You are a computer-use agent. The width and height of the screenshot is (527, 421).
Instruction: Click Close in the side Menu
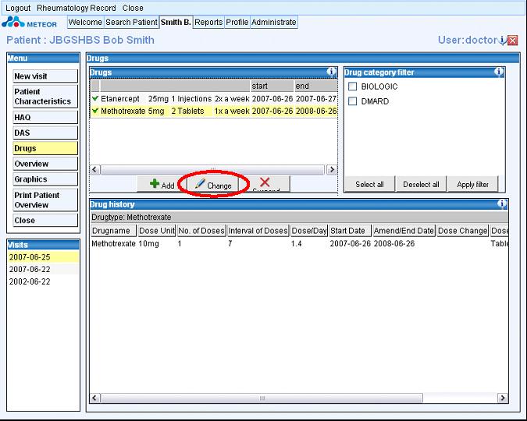tap(45, 220)
